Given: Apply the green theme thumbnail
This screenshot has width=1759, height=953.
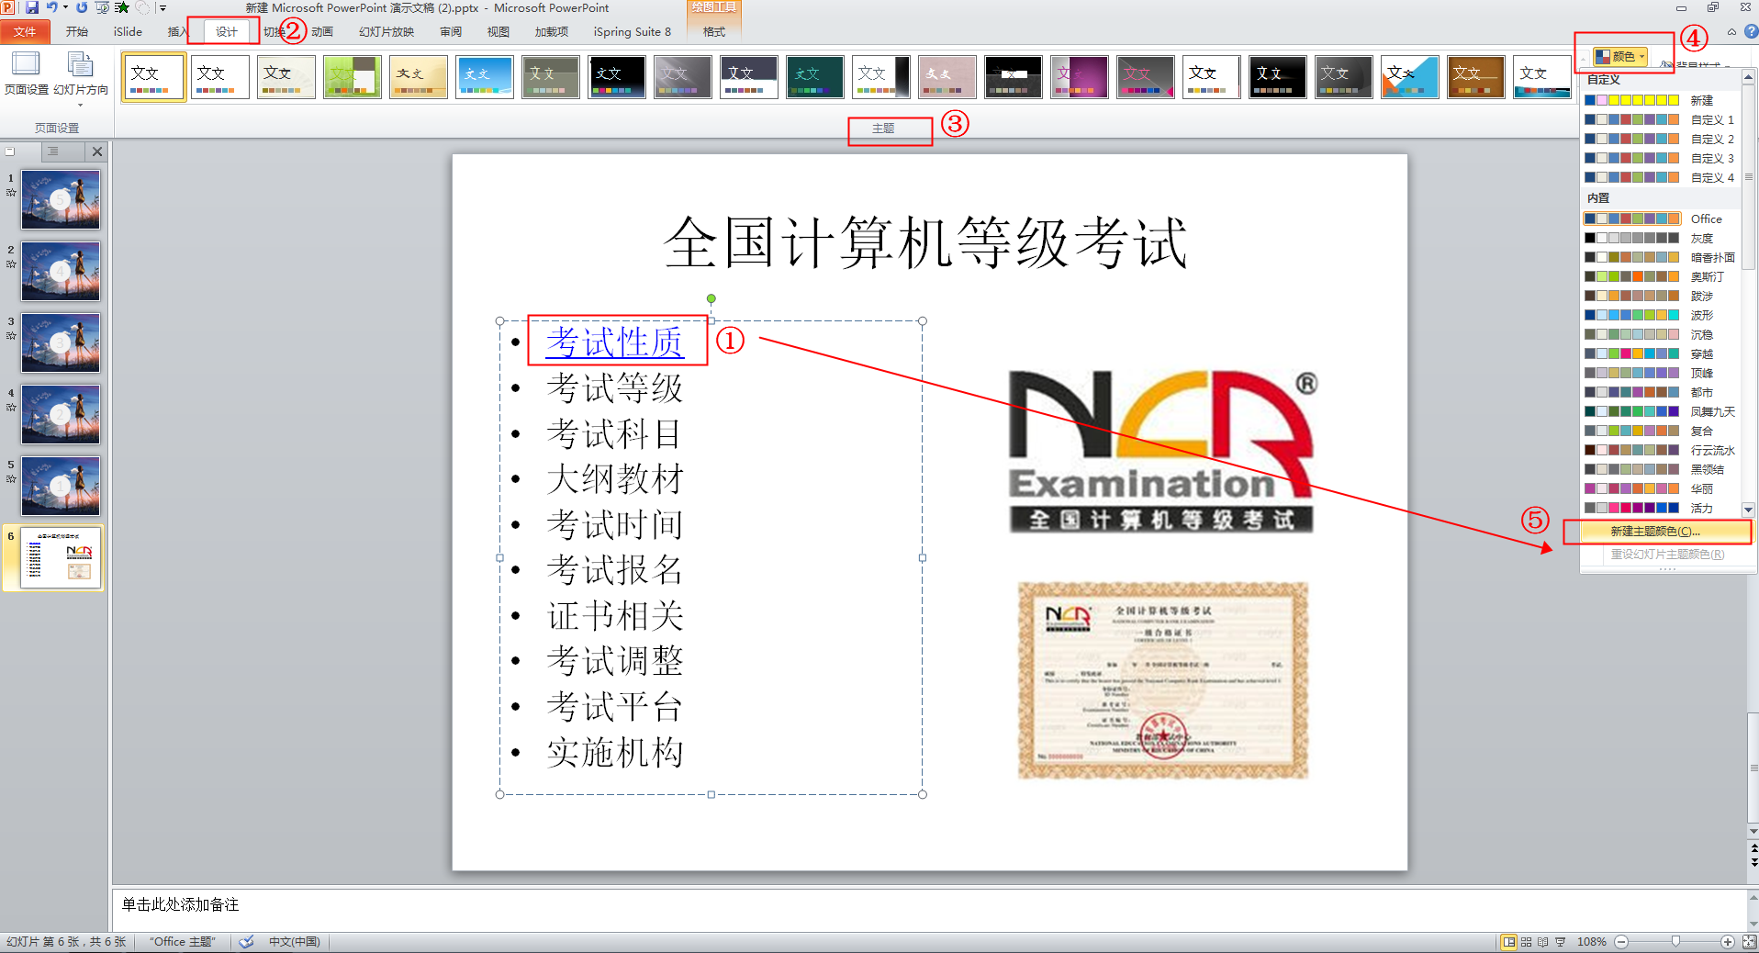Looking at the screenshot, I should pos(352,76).
